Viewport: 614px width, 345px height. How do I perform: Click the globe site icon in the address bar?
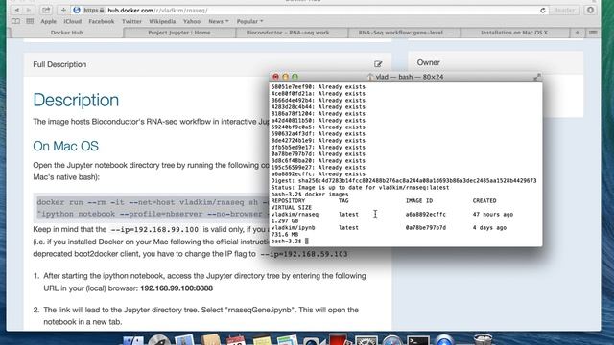pyautogui.click(x=77, y=11)
